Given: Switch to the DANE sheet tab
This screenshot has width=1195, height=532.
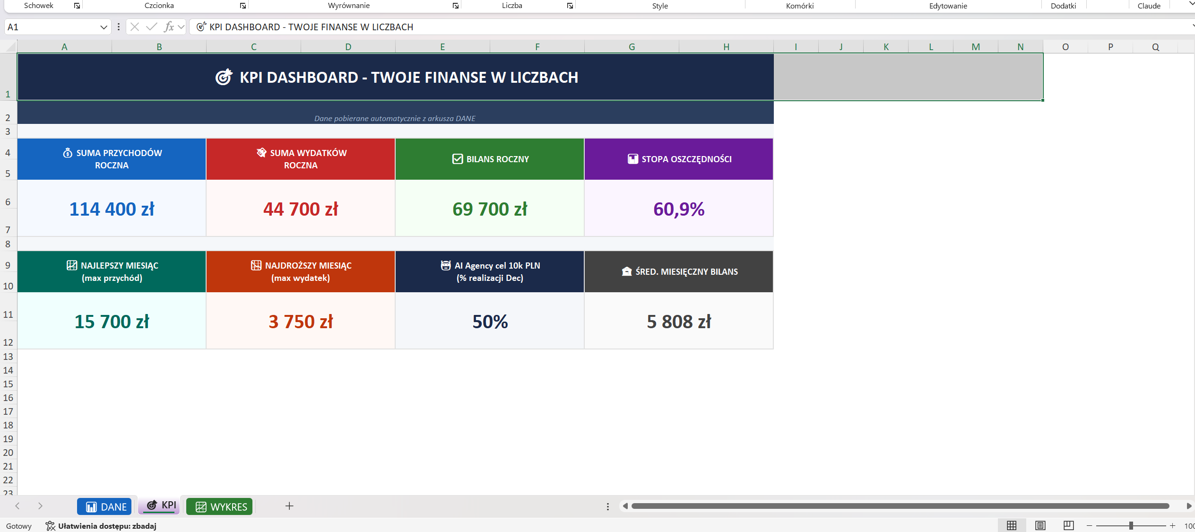Looking at the screenshot, I should coord(104,506).
